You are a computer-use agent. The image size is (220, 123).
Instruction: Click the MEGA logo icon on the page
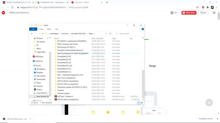[3, 13]
